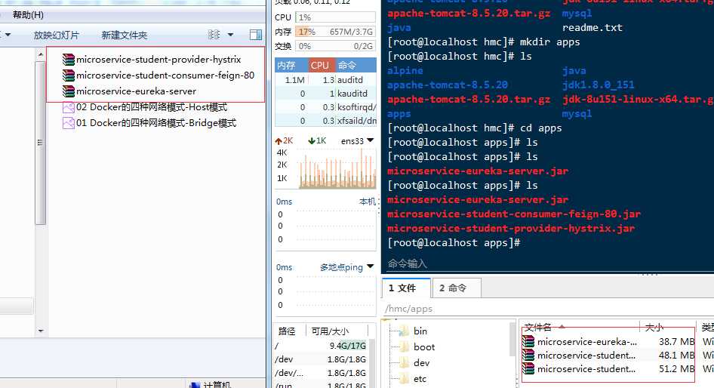Image resolution: width=714 pixels, height=388 pixels.
Task: Click the Explorer vertical scrollbar thumb
Action: pos(41,143)
